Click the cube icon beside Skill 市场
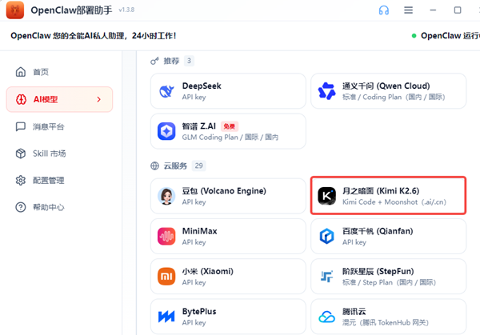Screen dimensions: 480x335 (21, 154)
